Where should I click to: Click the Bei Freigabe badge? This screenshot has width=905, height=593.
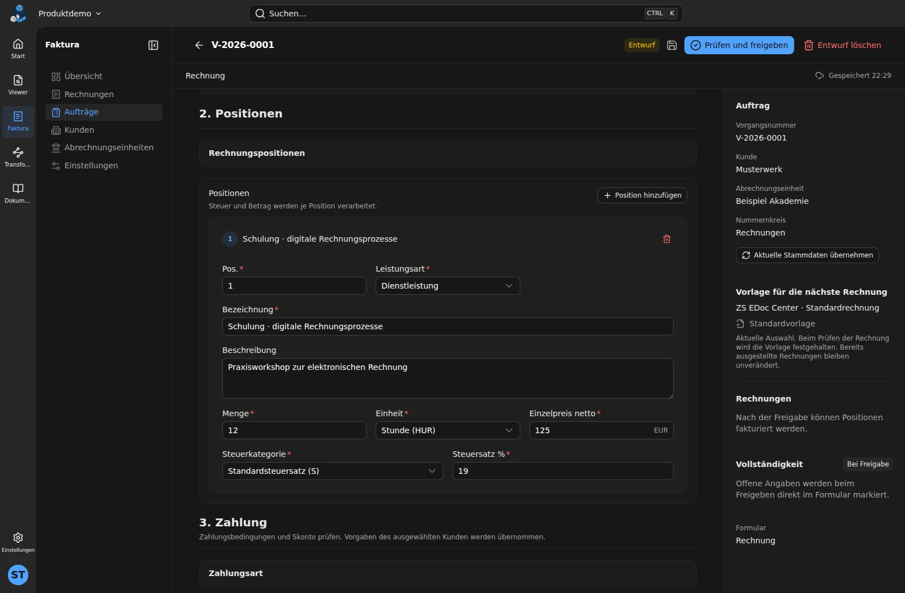pos(868,464)
